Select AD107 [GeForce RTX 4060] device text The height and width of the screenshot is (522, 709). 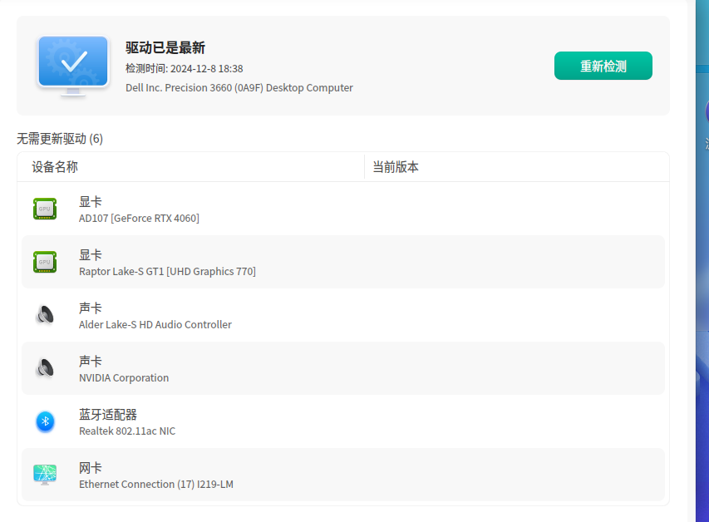click(x=139, y=218)
